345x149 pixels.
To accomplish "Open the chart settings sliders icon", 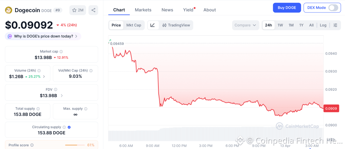I will (x=335, y=25).
